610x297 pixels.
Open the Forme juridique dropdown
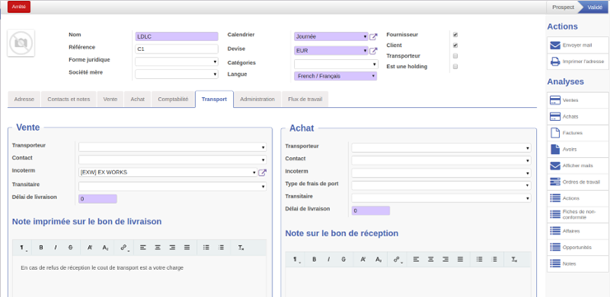point(177,62)
